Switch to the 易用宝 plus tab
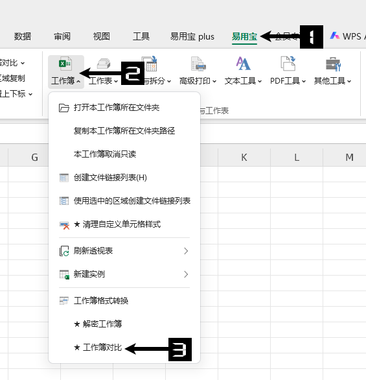The image size is (366, 380). 192,36
